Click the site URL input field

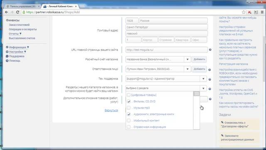(x=166, y=50)
